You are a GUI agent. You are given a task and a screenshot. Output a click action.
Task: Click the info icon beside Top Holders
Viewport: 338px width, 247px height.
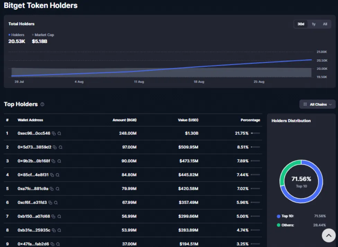[43, 104]
